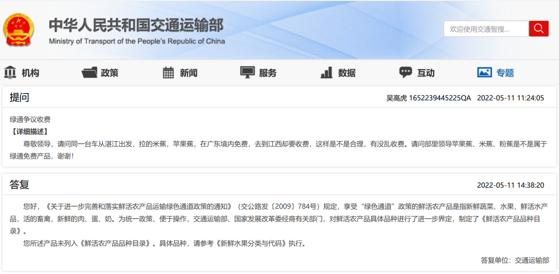Viewport: 559px width, 274px height.
Task: Click the red magnifier search button
Action: [538, 29]
